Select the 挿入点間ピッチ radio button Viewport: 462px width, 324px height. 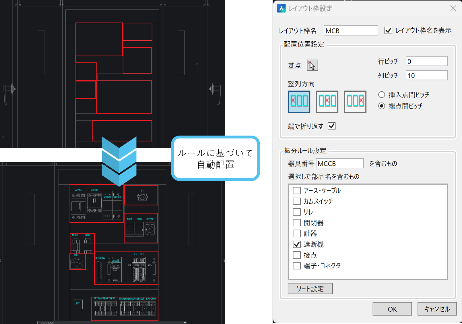382,95
